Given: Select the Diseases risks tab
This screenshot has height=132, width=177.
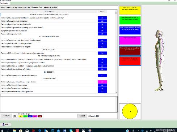Looking at the screenshot, I should click(x=37, y=7).
